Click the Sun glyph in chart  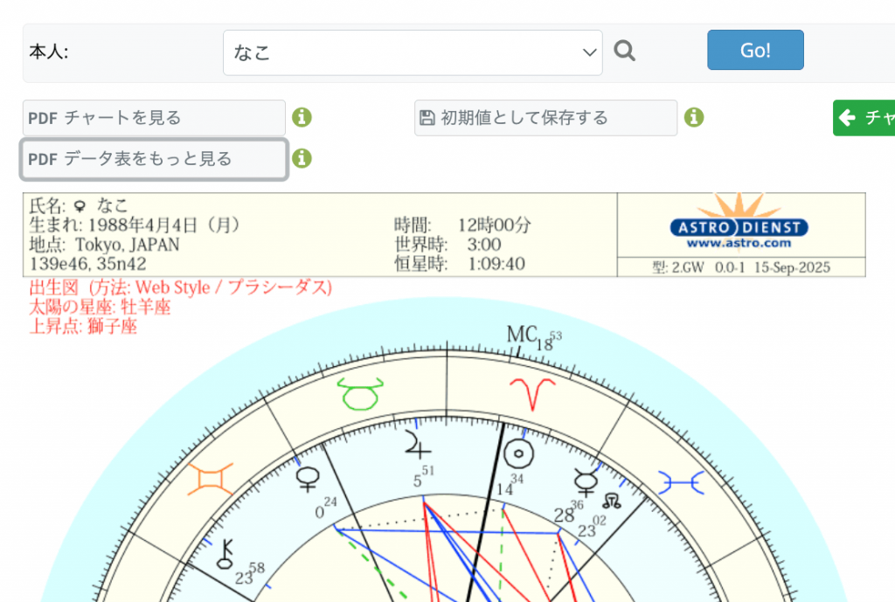[x=519, y=453]
